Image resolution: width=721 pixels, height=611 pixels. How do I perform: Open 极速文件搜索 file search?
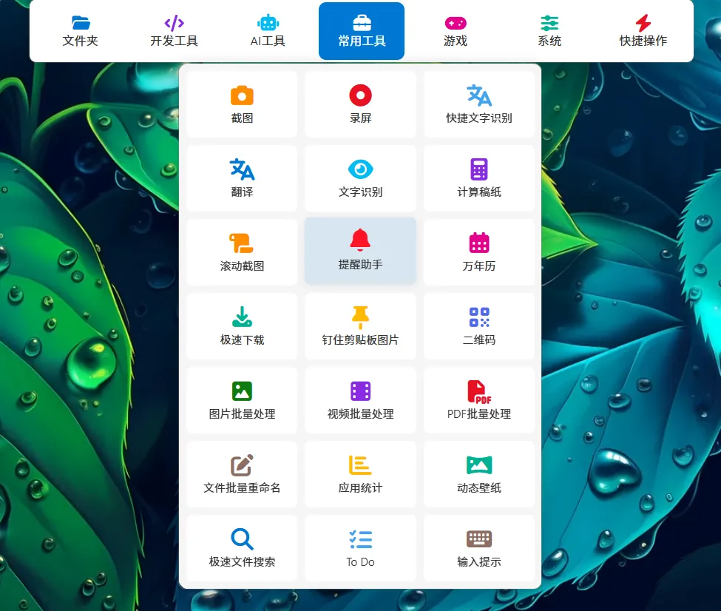coord(242,548)
